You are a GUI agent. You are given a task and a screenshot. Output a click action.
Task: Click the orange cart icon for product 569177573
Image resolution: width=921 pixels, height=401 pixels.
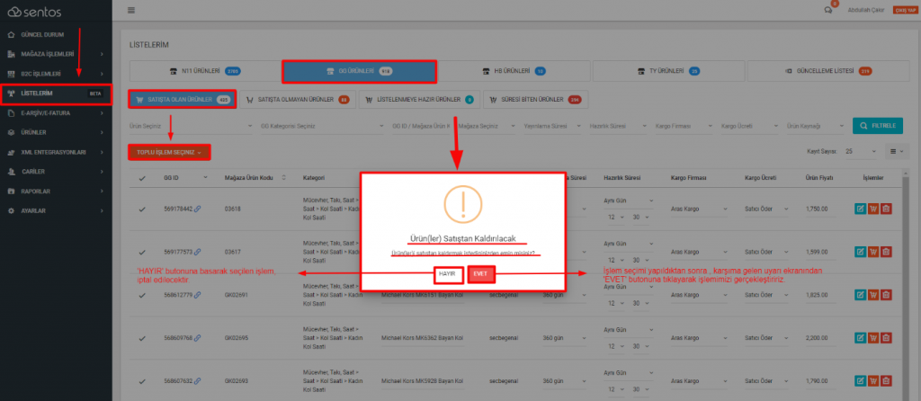pos(873,254)
